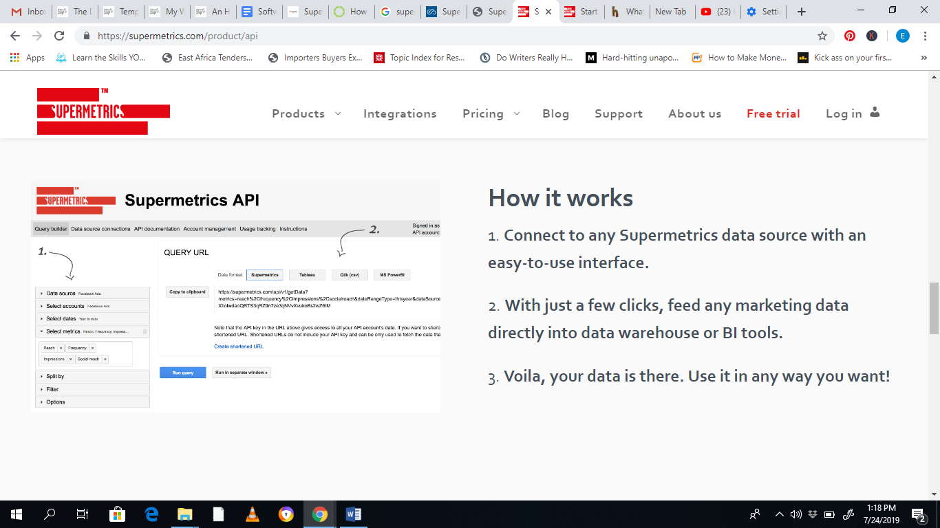Open the Dropbox tray icon
This screenshot has height=528, width=940.
coord(812,514)
